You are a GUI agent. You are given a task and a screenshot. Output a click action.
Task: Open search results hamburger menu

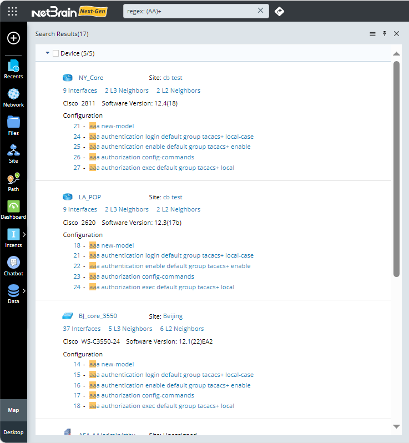pos(372,34)
